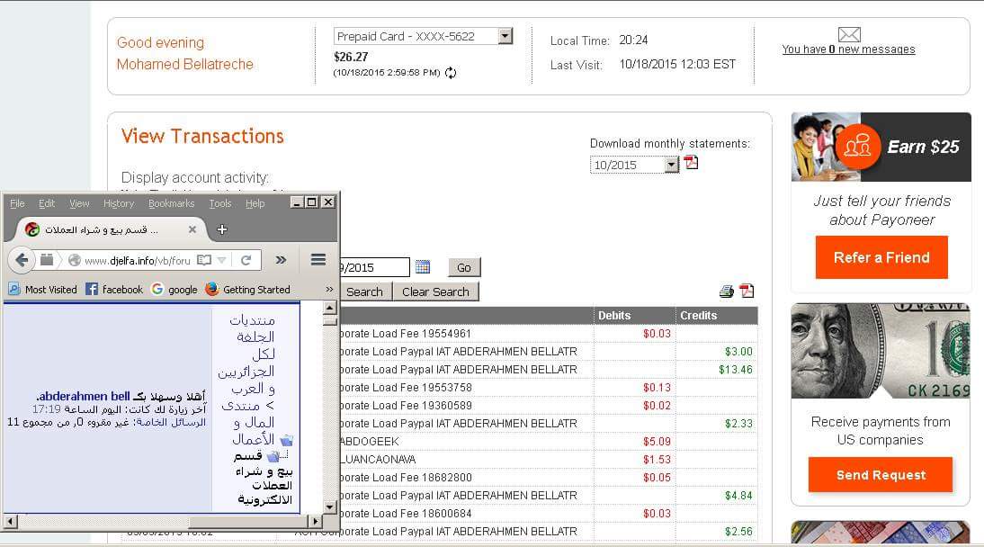Click the Firefox horizontal scrollbar right arrow
This screenshot has width=984, height=547.
tap(316, 521)
